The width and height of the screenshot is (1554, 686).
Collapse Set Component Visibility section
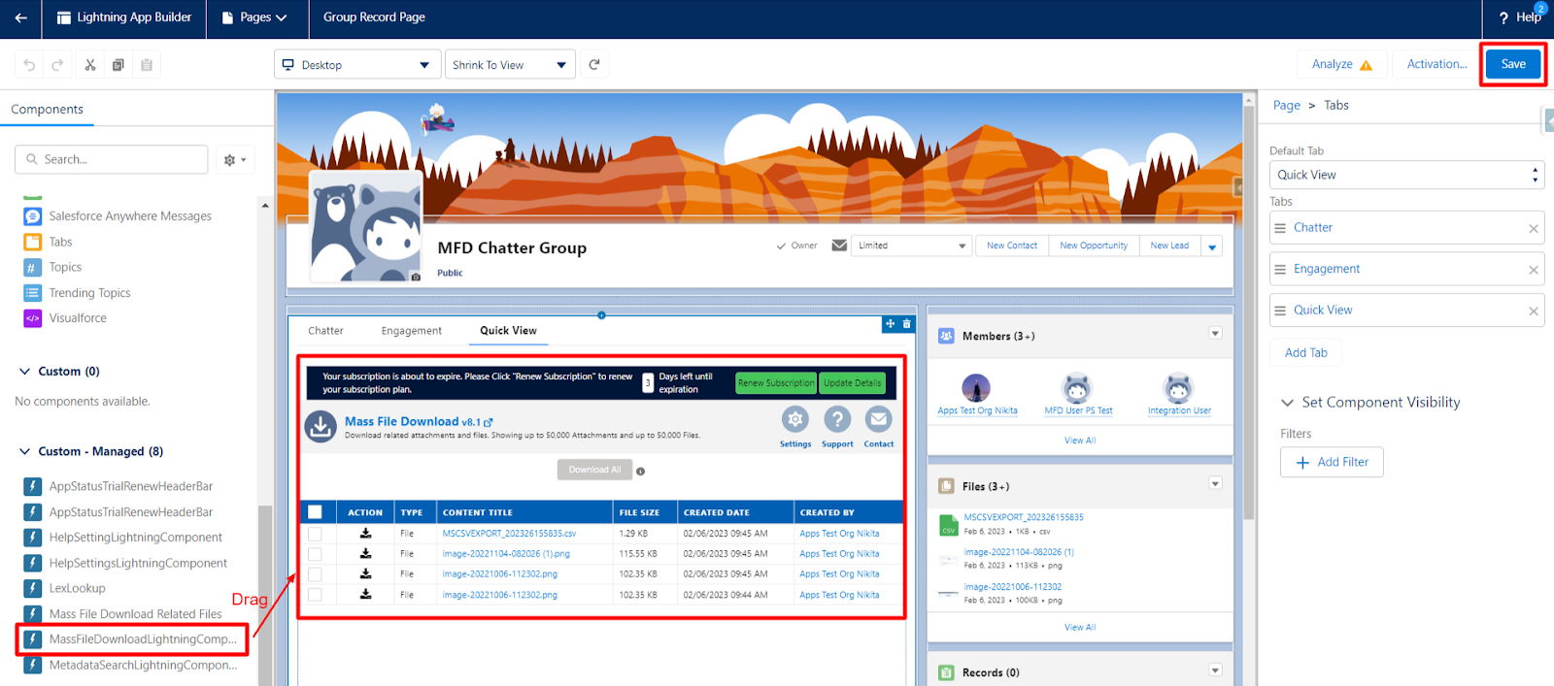pos(1287,403)
